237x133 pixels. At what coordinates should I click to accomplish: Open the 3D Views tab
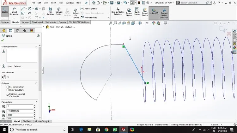click(27, 121)
